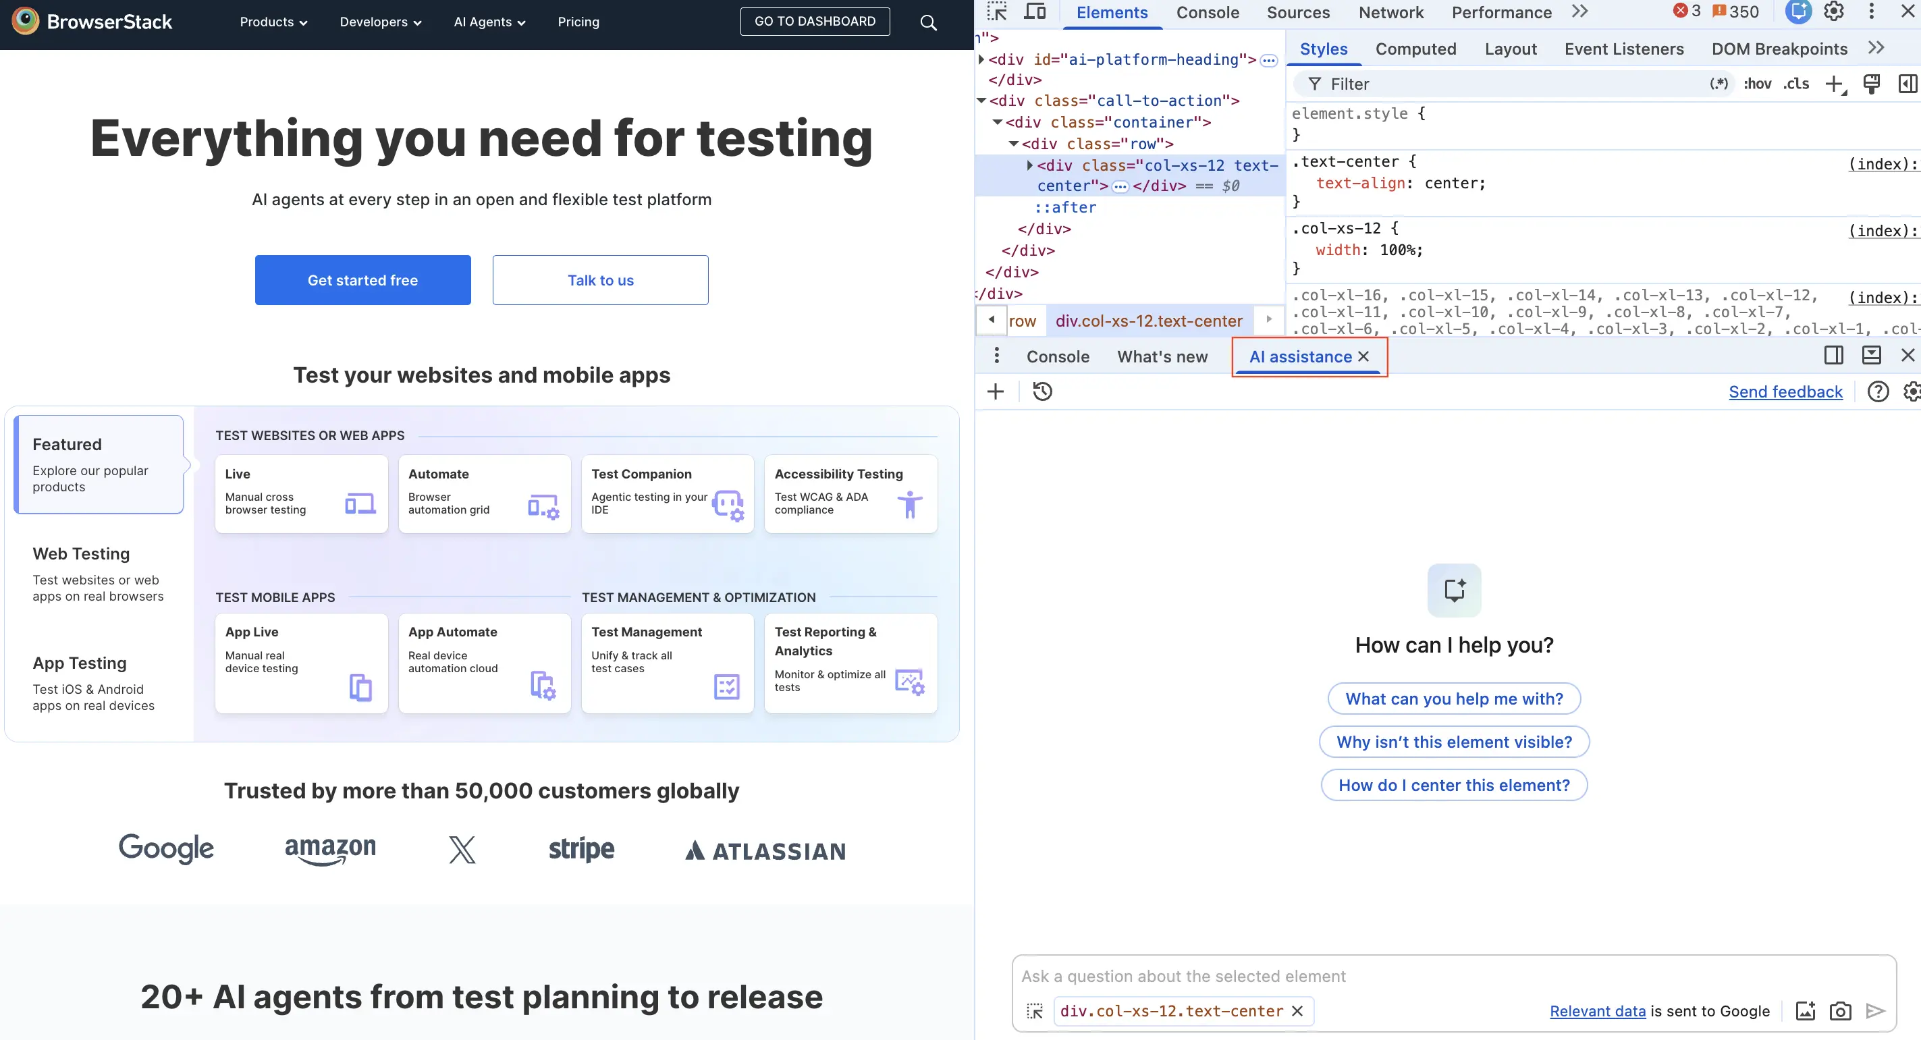Show more DevTools main tabs

[1579, 11]
